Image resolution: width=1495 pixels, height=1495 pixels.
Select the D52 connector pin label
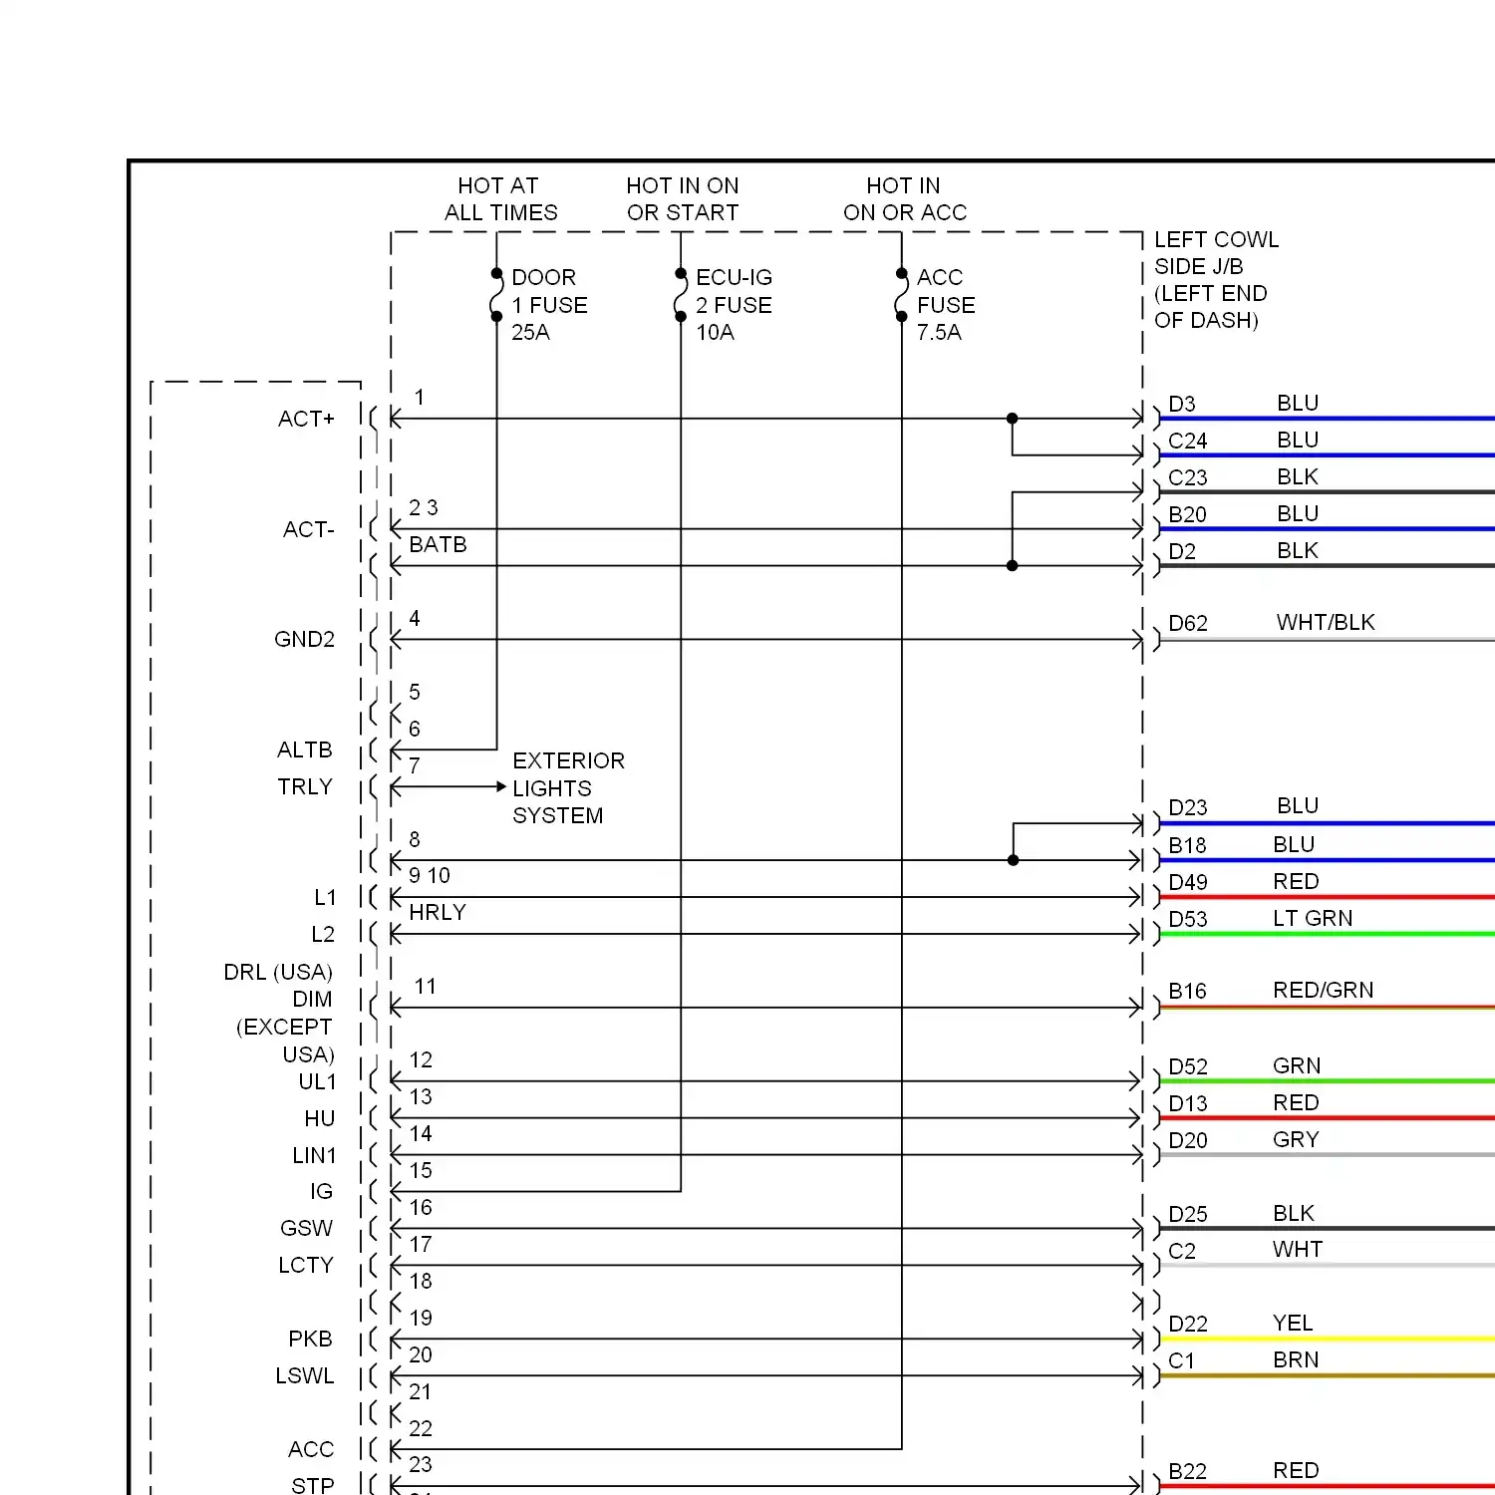[x=1188, y=1066]
